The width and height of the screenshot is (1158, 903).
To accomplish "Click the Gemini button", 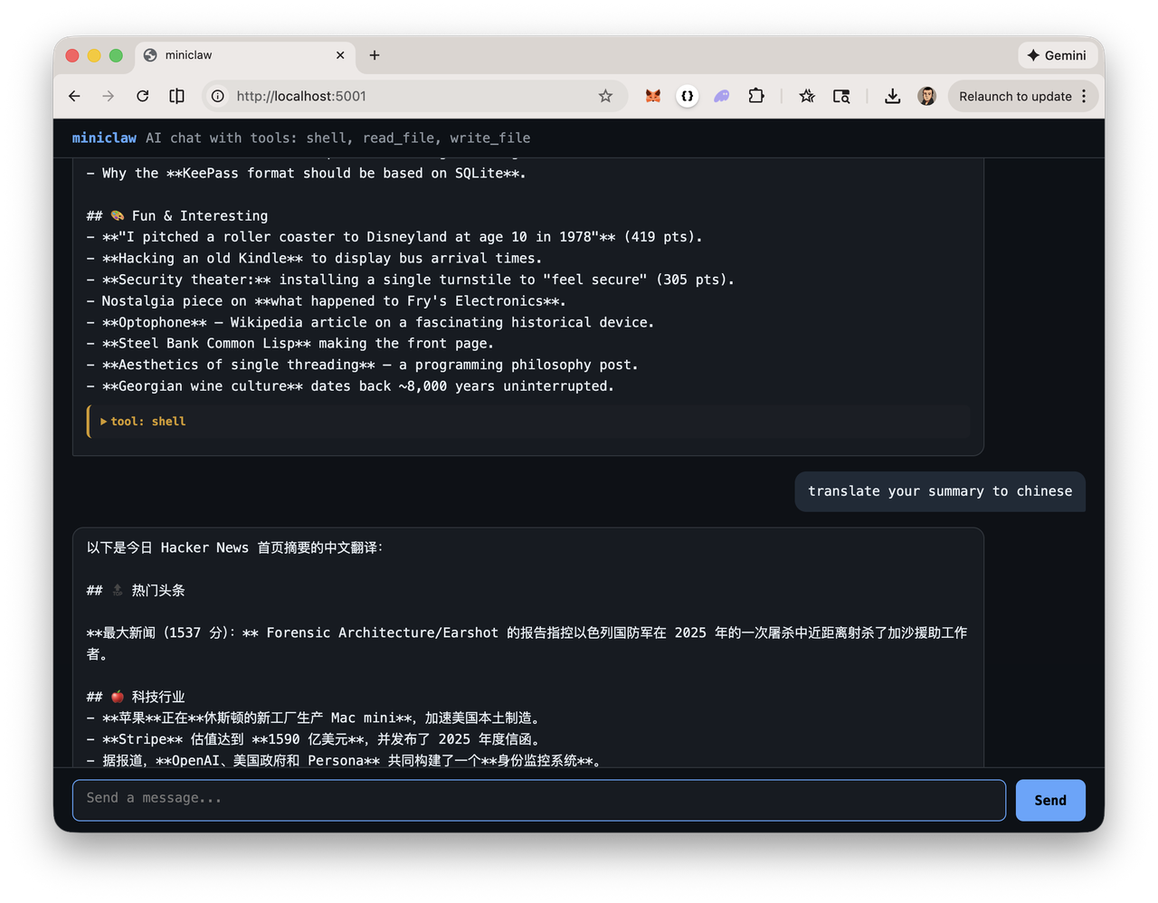I will 1057,55.
